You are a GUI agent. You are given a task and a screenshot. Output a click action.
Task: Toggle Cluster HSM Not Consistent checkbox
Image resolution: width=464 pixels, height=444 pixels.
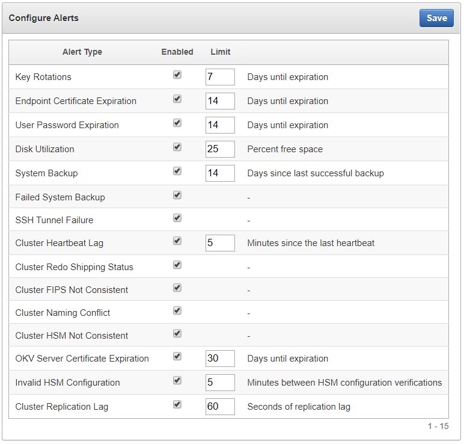pyautogui.click(x=177, y=334)
